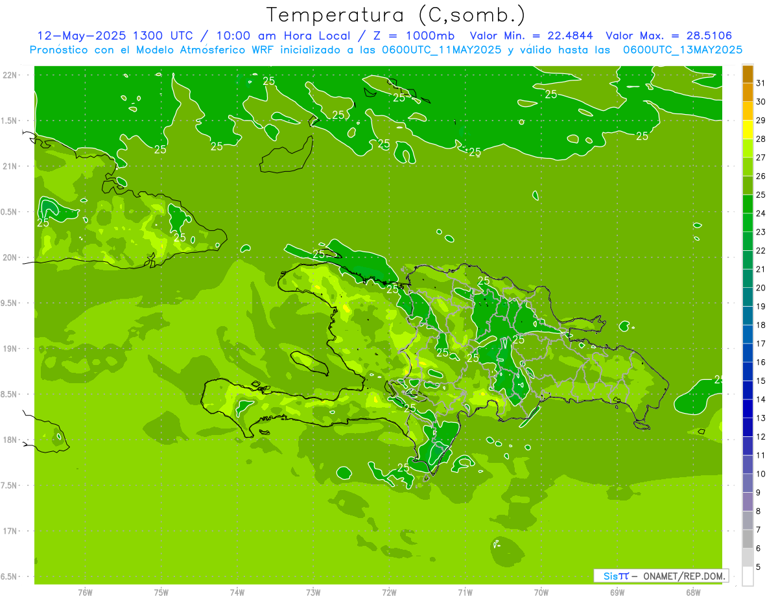
Task: Select the date text "12-May-2025 1300 UTC"
Action: [115, 36]
